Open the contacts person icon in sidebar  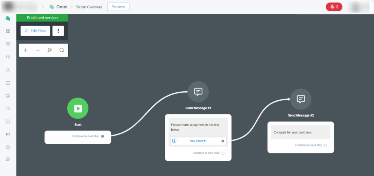pyautogui.click(x=8, y=70)
